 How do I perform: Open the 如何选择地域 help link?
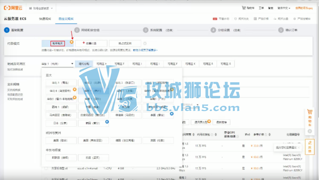tap(15, 69)
